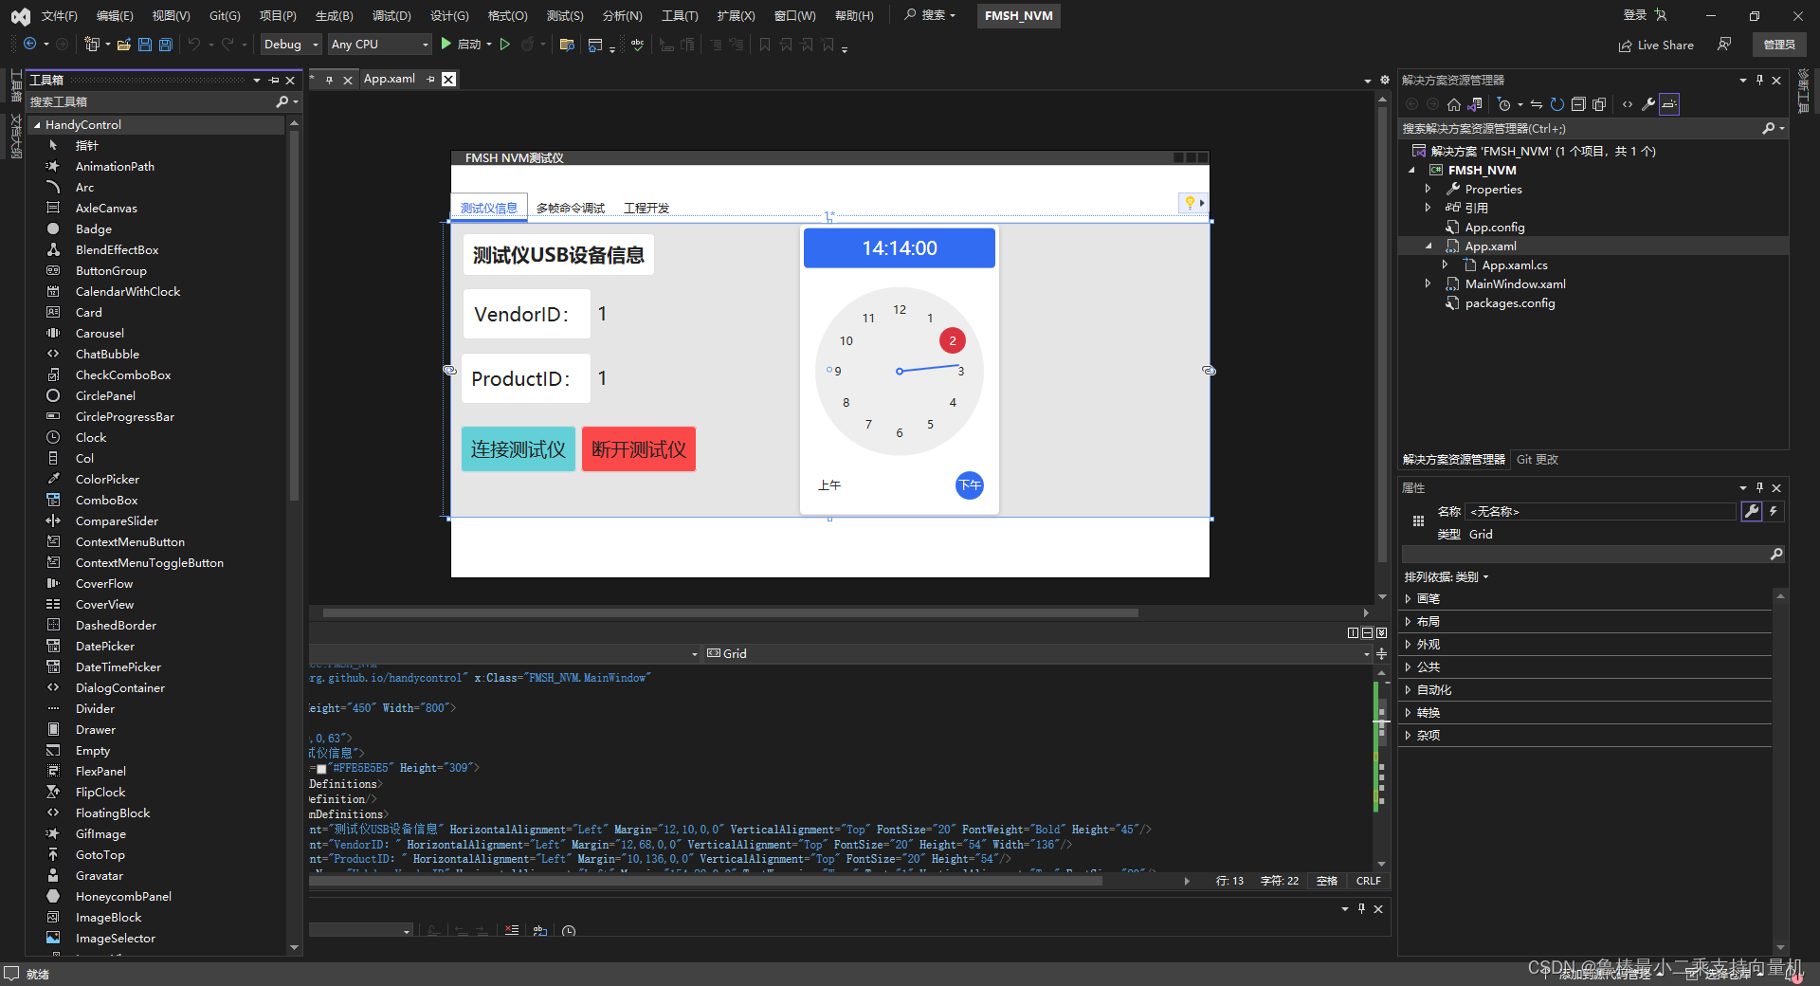Click the View Code icon in Solution Explorer
This screenshot has width=1820, height=986.
(1628, 104)
